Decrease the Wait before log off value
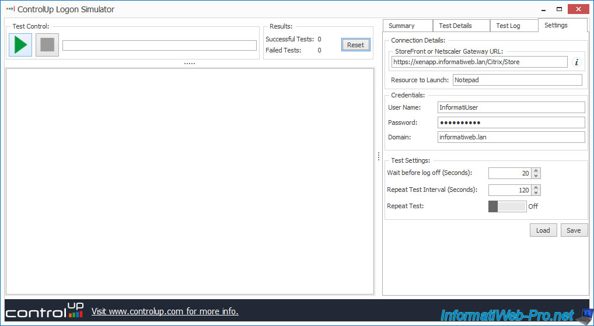This screenshot has height=326, width=594. 536,176
